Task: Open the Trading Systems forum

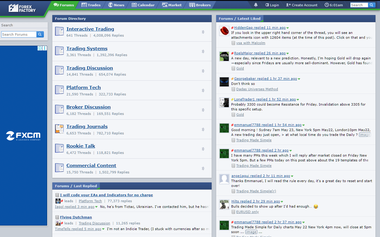Action: click(x=87, y=49)
